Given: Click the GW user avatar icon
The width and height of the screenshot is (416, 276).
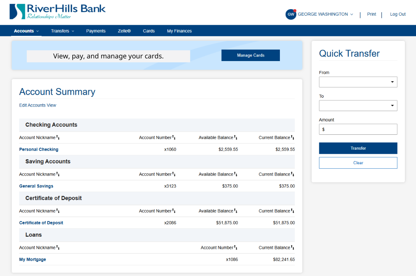Looking at the screenshot, I should click(x=291, y=14).
